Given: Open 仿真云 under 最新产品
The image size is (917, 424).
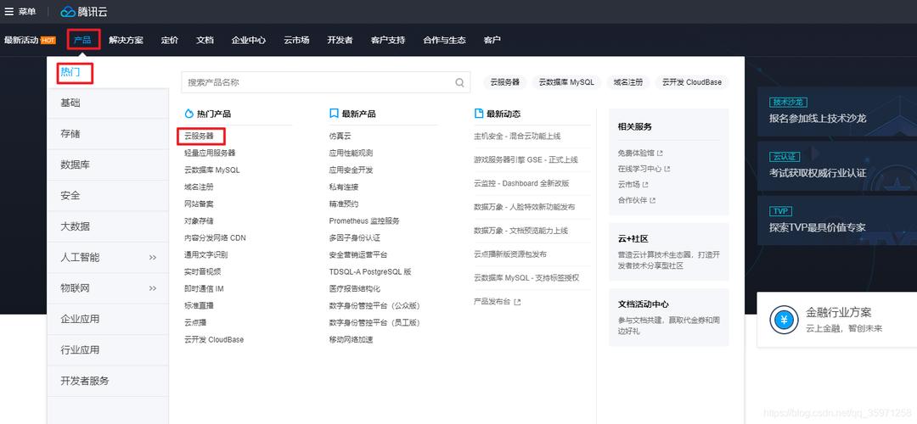Looking at the screenshot, I should click(x=340, y=136).
